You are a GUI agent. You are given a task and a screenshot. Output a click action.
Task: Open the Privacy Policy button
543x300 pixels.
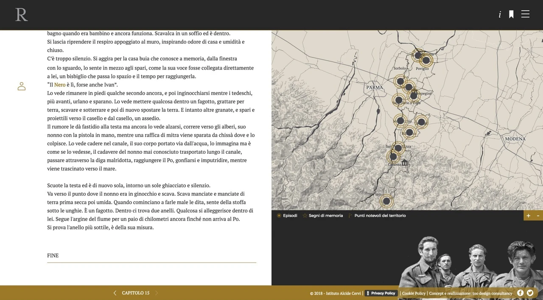tap(381, 293)
